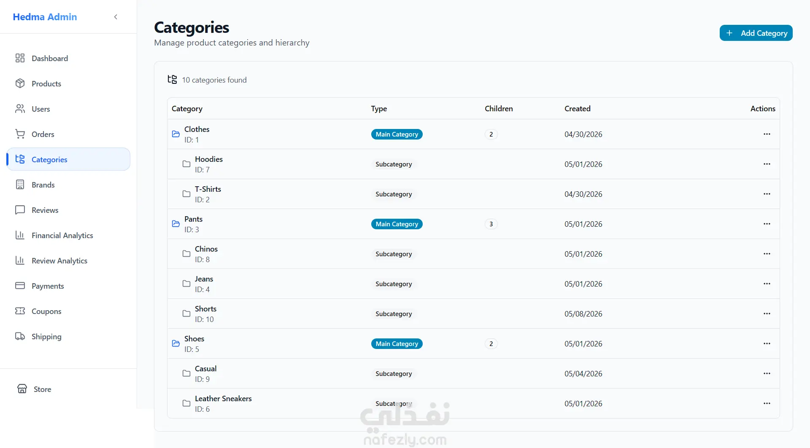Expand the Clothes category folder icon
Screen dimensions: 810x448
tap(176, 134)
